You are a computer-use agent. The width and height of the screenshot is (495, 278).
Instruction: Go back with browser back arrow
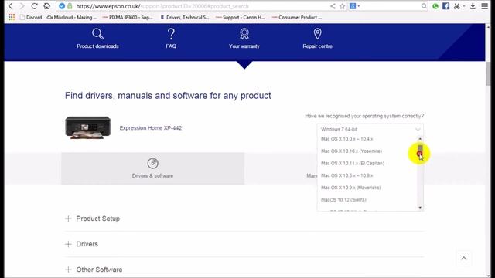10,6
